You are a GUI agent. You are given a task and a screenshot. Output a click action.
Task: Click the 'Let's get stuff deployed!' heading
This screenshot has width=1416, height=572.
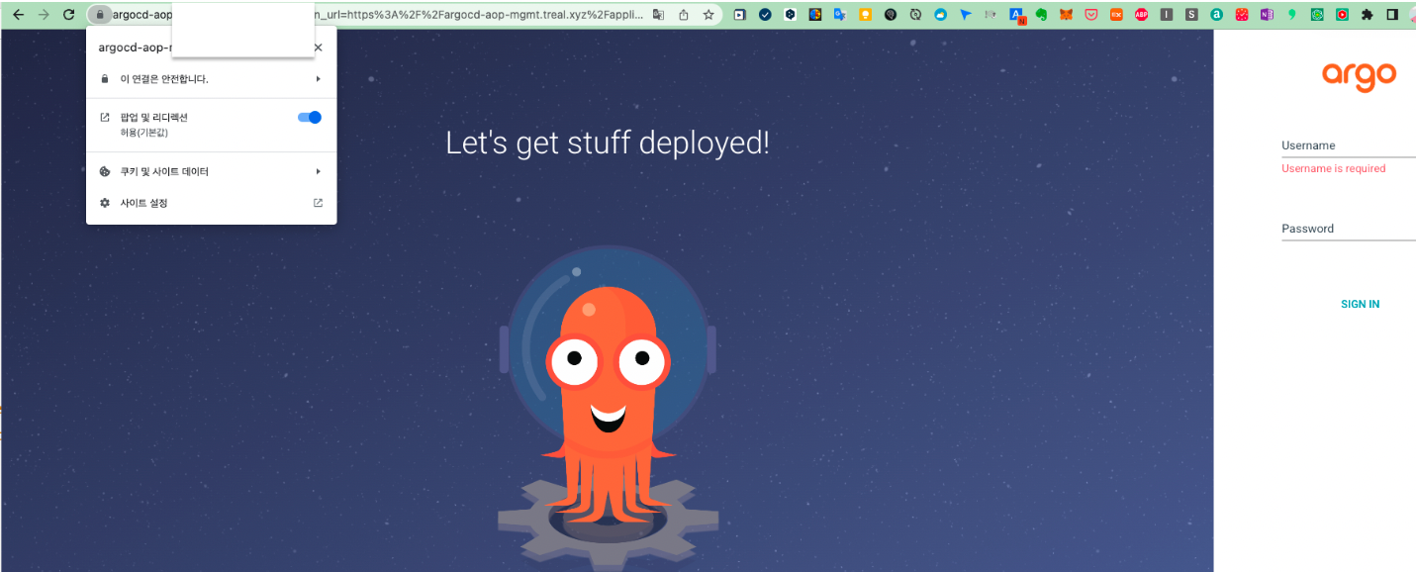pos(608,143)
